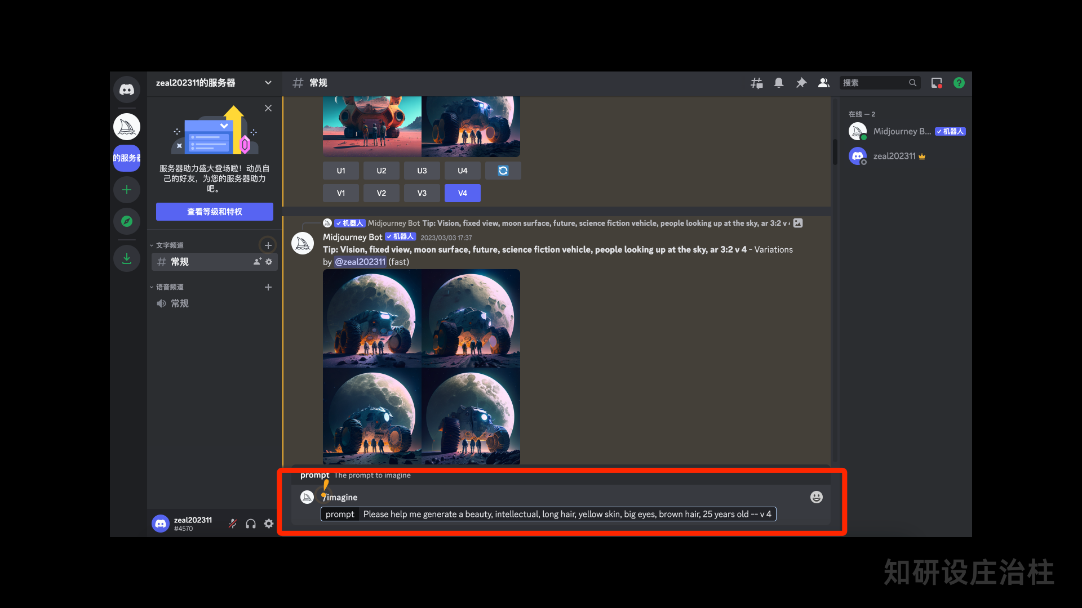Image resolution: width=1082 pixels, height=608 pixels.
Task: Click the Midjourney sailboat server icon
Action: pyautogui.click(x=127, y=127)
